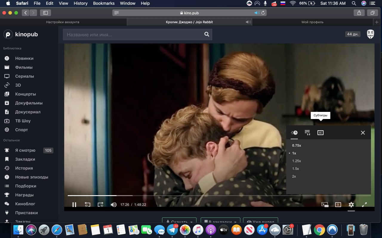Open the View menu
Viewport: 382px width, 238px height.
(63, 3)
